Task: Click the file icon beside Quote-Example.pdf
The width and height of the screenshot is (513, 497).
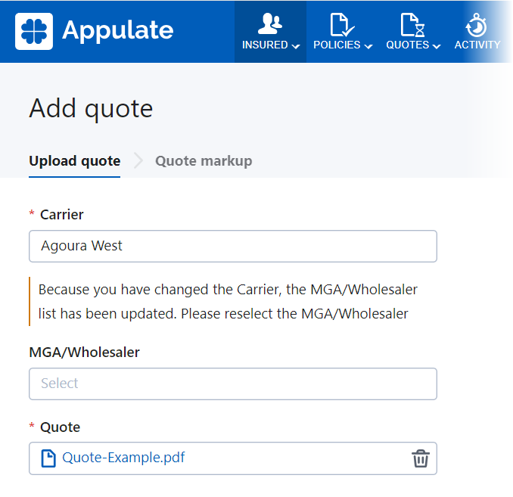Action: click(48, 458)
